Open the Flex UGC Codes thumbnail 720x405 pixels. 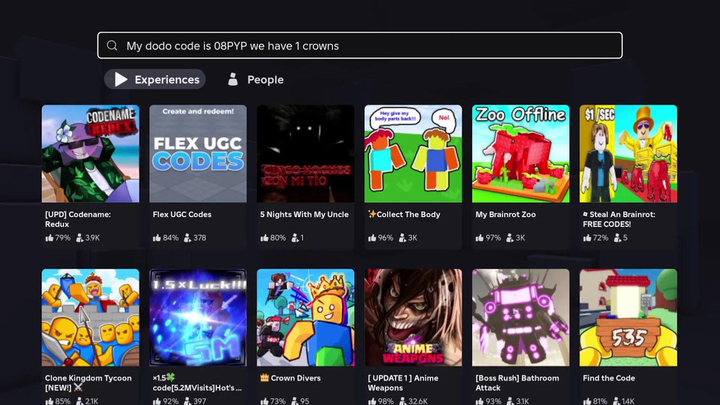(198, 154)
